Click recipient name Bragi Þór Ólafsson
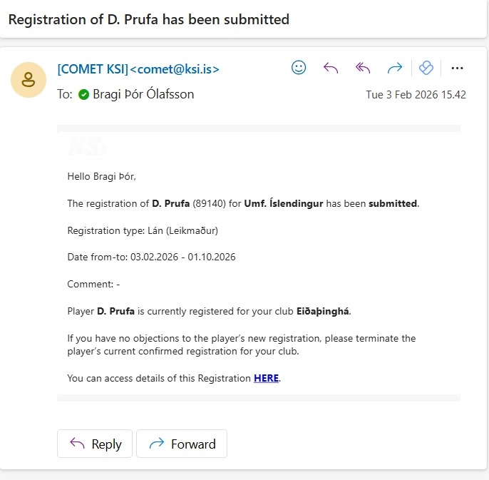The width and height of the screenshot is (489, 480). click(x=143, y=94)
